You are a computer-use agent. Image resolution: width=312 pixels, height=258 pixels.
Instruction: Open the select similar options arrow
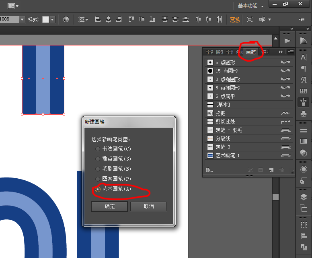point(270,19)
